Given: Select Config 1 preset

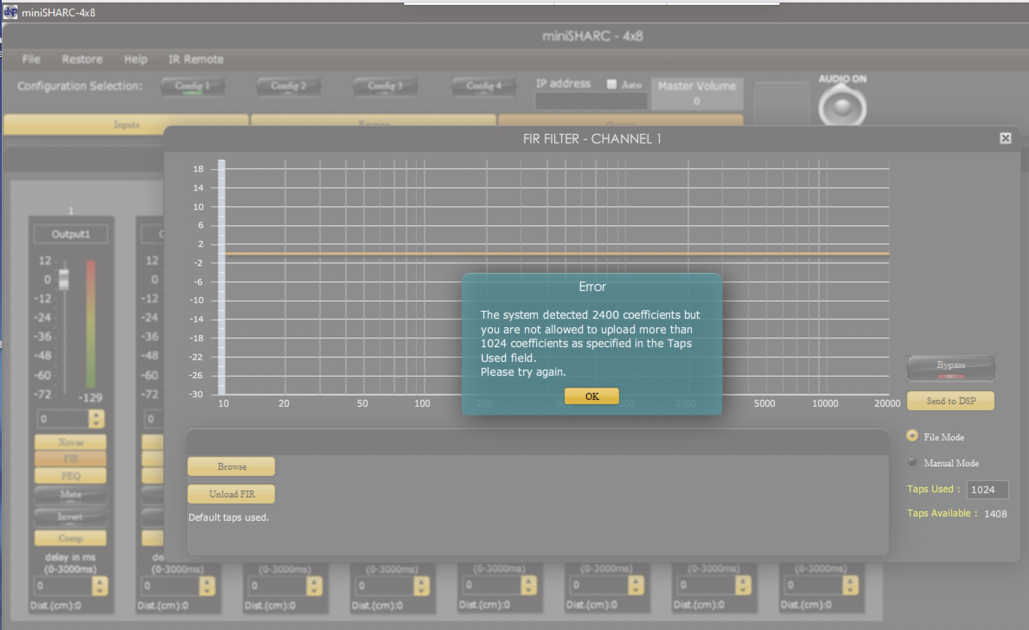Looking at the screenshot, I should point(192,86).
